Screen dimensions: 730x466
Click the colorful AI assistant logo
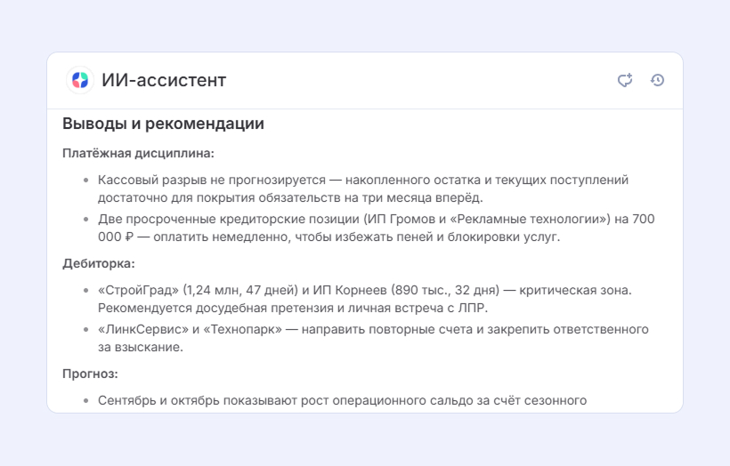coord(80,80)
